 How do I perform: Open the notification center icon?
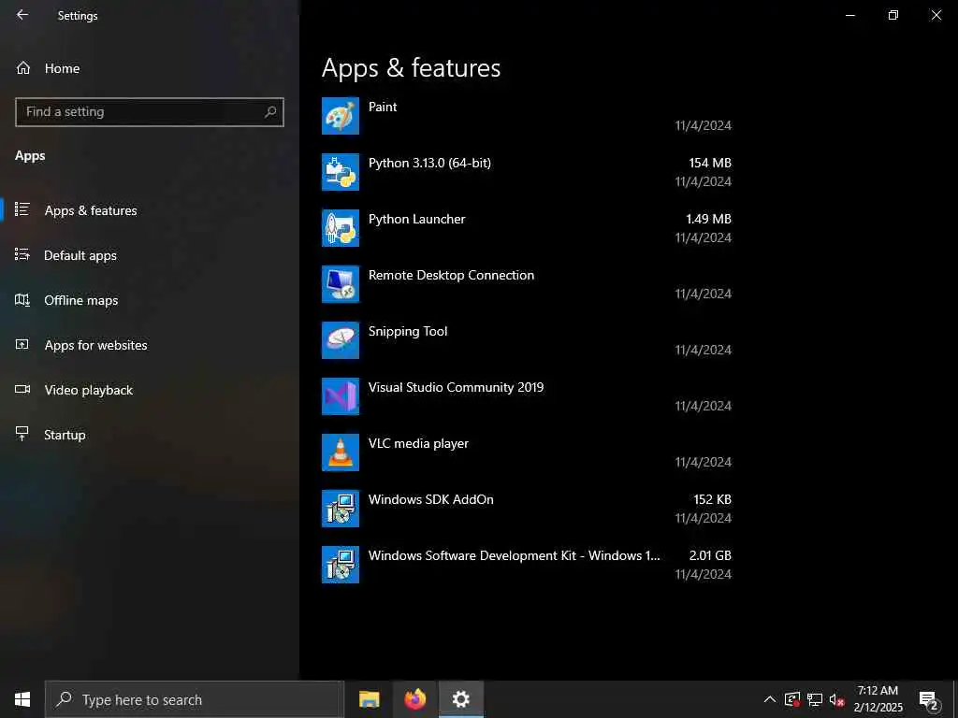pyautogui.click(x=929, y=701)
